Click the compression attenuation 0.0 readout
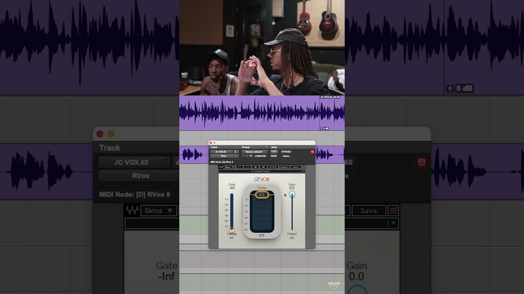The height and width of the screenshot is (294, 524). tap(262, 235)
